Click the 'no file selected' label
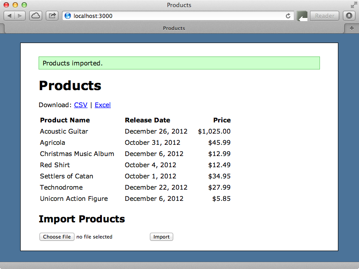 tap(94, 237)
